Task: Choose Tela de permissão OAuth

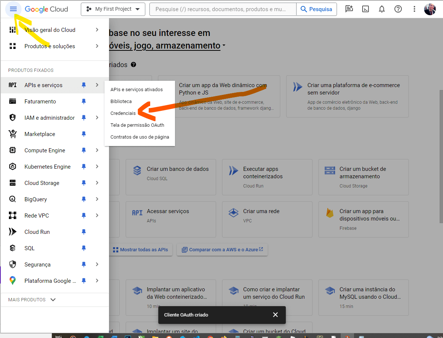Action: click(137, 125)
